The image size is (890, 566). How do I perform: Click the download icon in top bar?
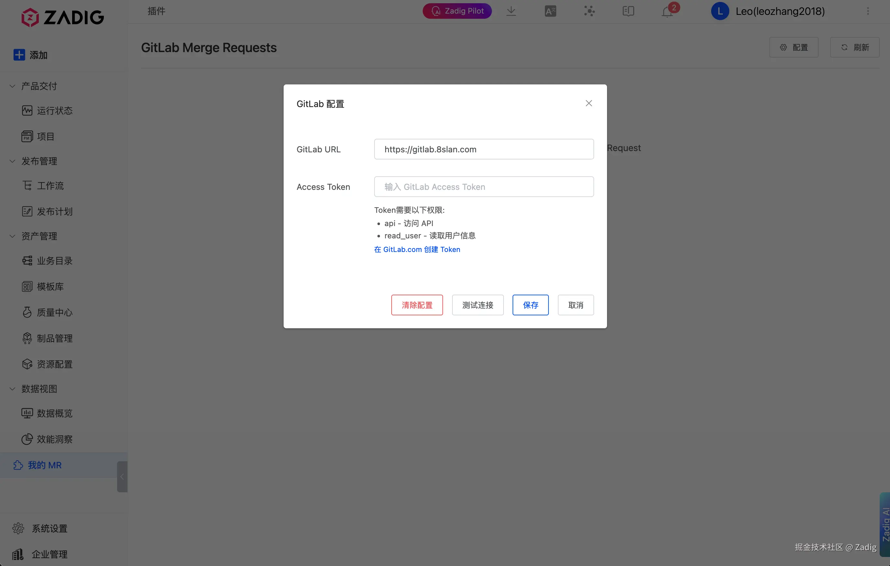[x=511, y=11]
